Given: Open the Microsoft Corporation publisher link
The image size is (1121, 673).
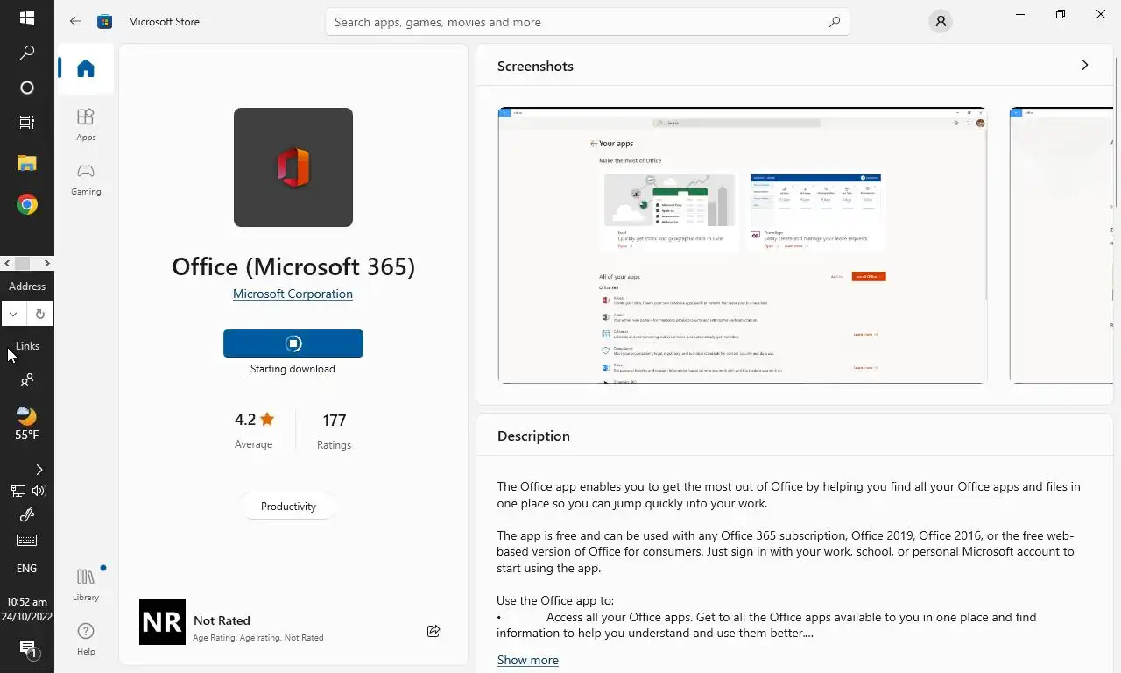Looking at the screenshot, I should tap(293, 294).
